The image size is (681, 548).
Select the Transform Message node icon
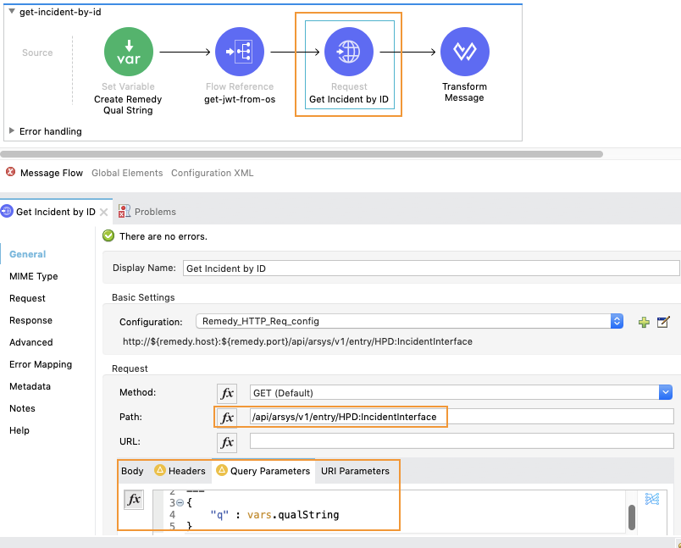coord(465,52)
